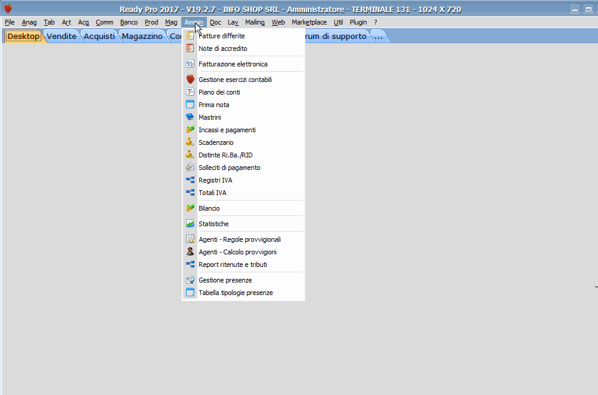Click the Report ritenute e tributi icon

pos(190,265)
